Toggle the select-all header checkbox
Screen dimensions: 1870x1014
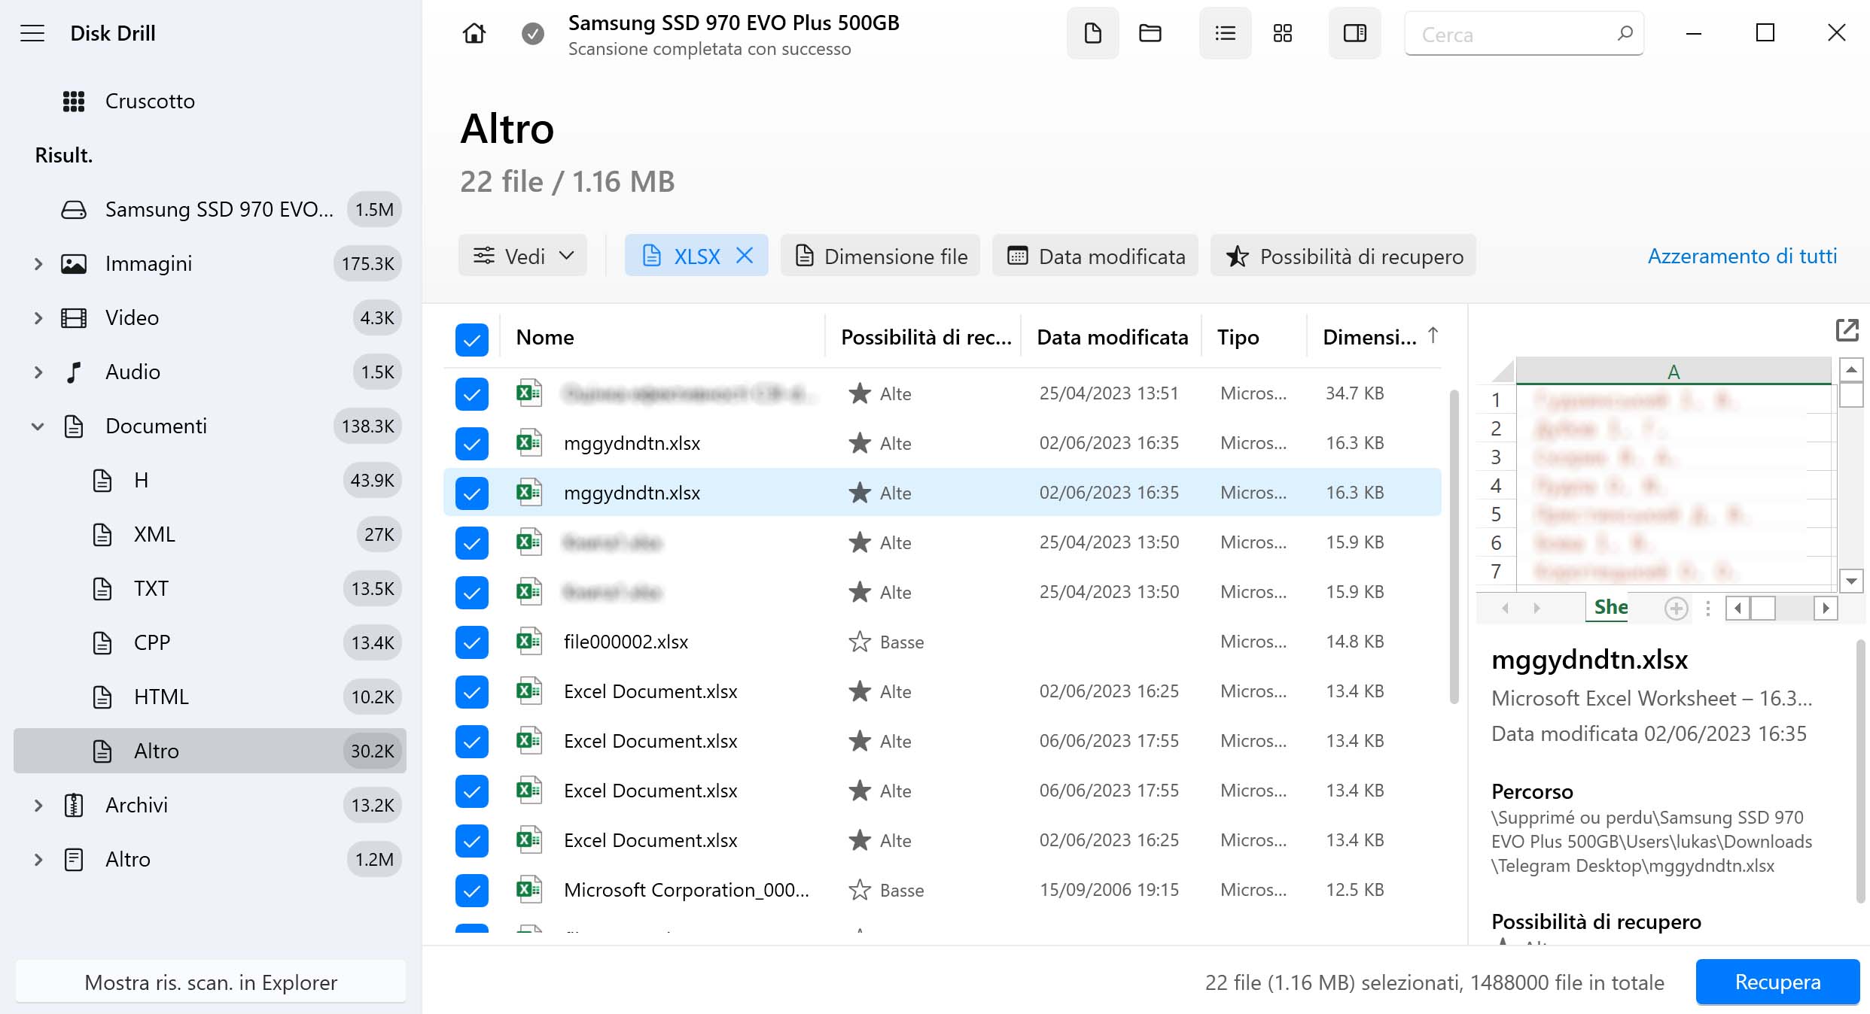[472, 340]
